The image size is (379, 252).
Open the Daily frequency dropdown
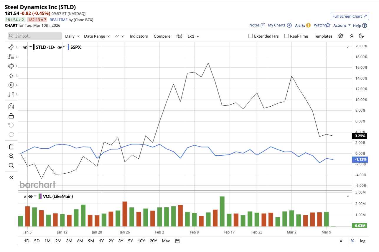(72, 36)
